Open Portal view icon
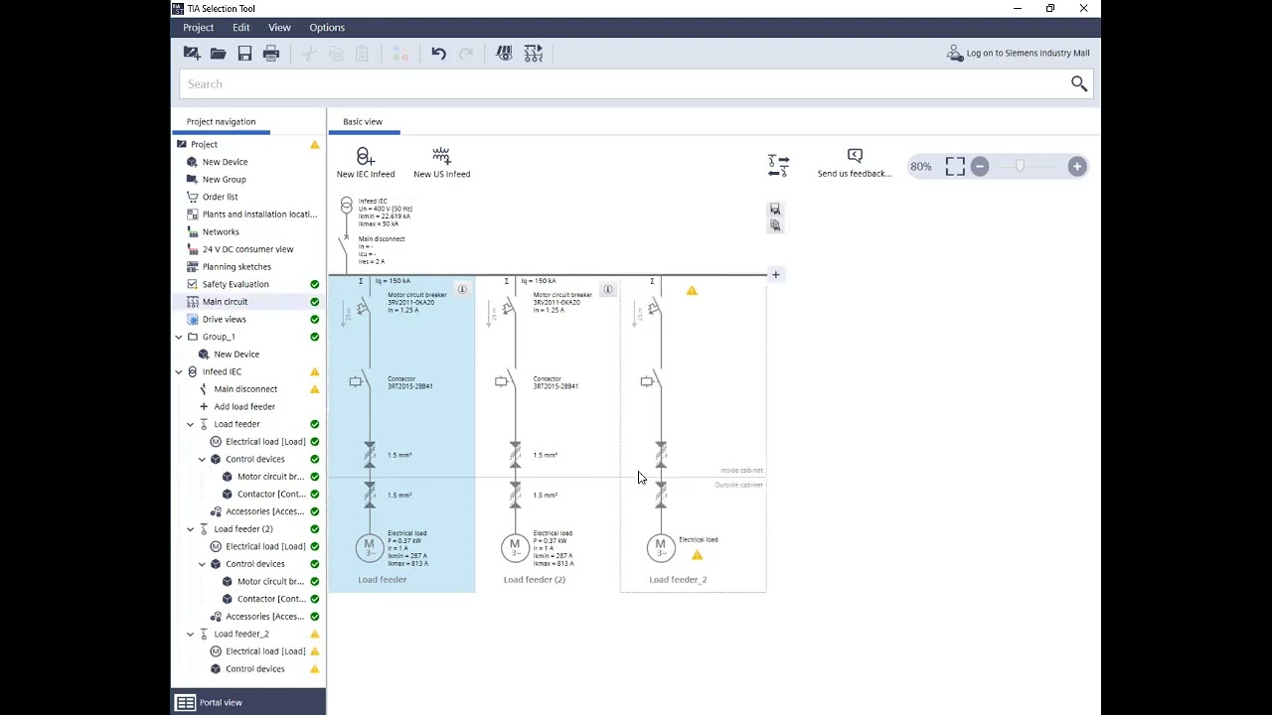The image size is (1272, 715). pos(186,703)
